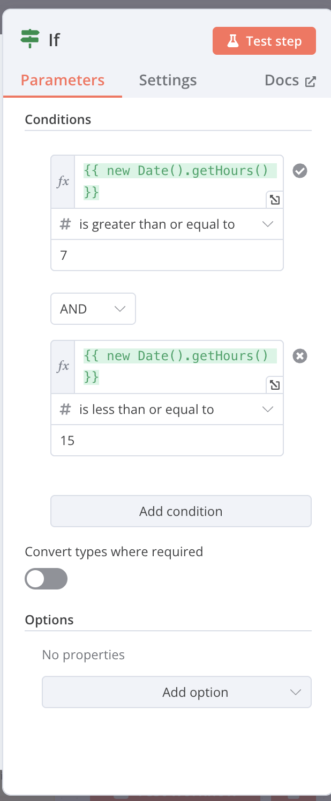Select the Parameters tab
Image resolution: width=331 pixels, height=801 pixels.
tap(63, 81)
